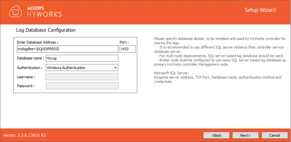Go to previous step with Back button
The image size is (291, 142).
pyautogui.click(x=216, y=135)
